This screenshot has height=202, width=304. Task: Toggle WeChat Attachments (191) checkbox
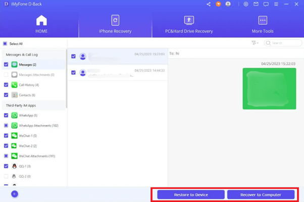[6, 156]
